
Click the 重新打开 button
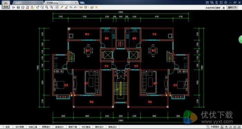point(232,8)
